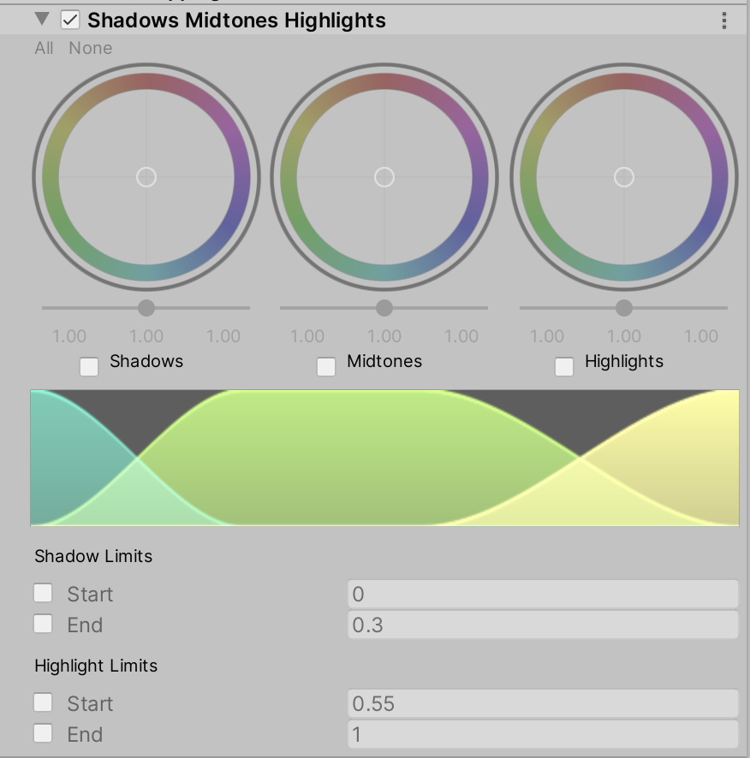Open the three-dot options menu
Image resolution: width=750 pixels, height=758 pixels.
click(x=724, y=21)
